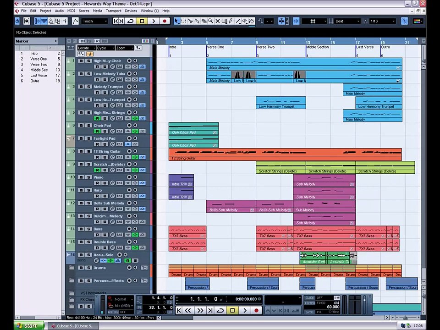Image resolution: width=440 pixels, height=330 pixels.
Task: Click the Last Verse marker on timeline
Action: click(364, 47)
